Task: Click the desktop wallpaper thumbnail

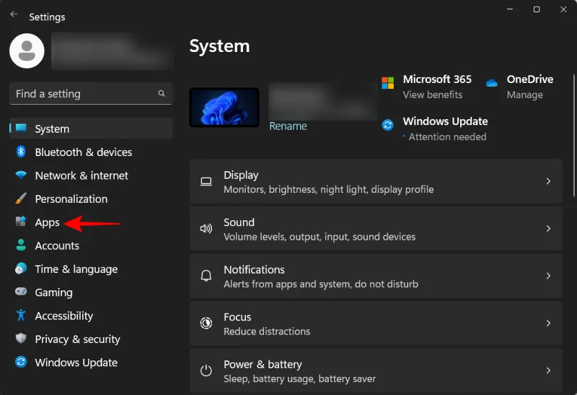Action: point(224,107)
